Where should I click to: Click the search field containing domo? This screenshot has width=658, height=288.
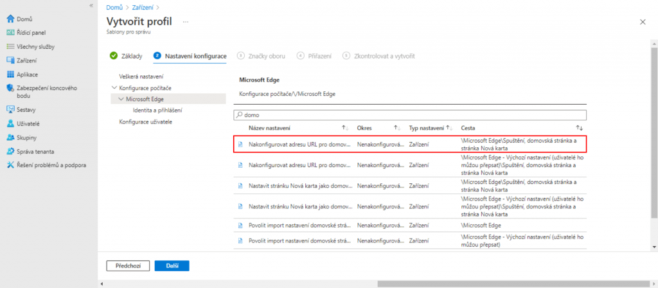click(x=410, y=114)
